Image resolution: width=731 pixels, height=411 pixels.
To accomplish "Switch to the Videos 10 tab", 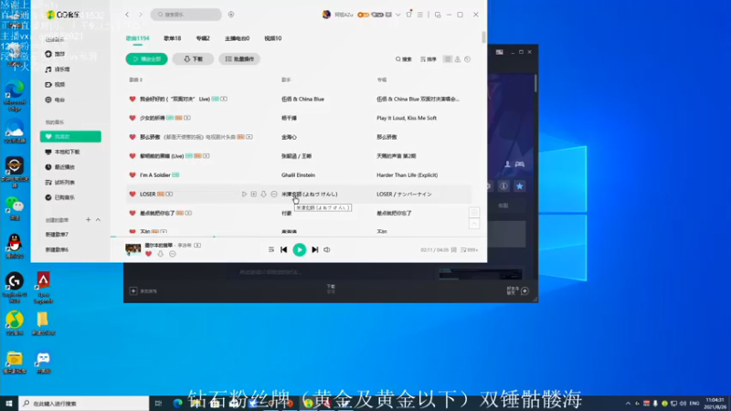I will 272,38.
